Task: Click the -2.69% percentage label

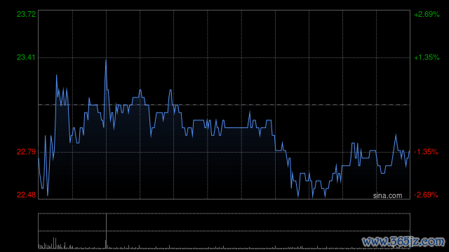Action: tap(427, 195)
